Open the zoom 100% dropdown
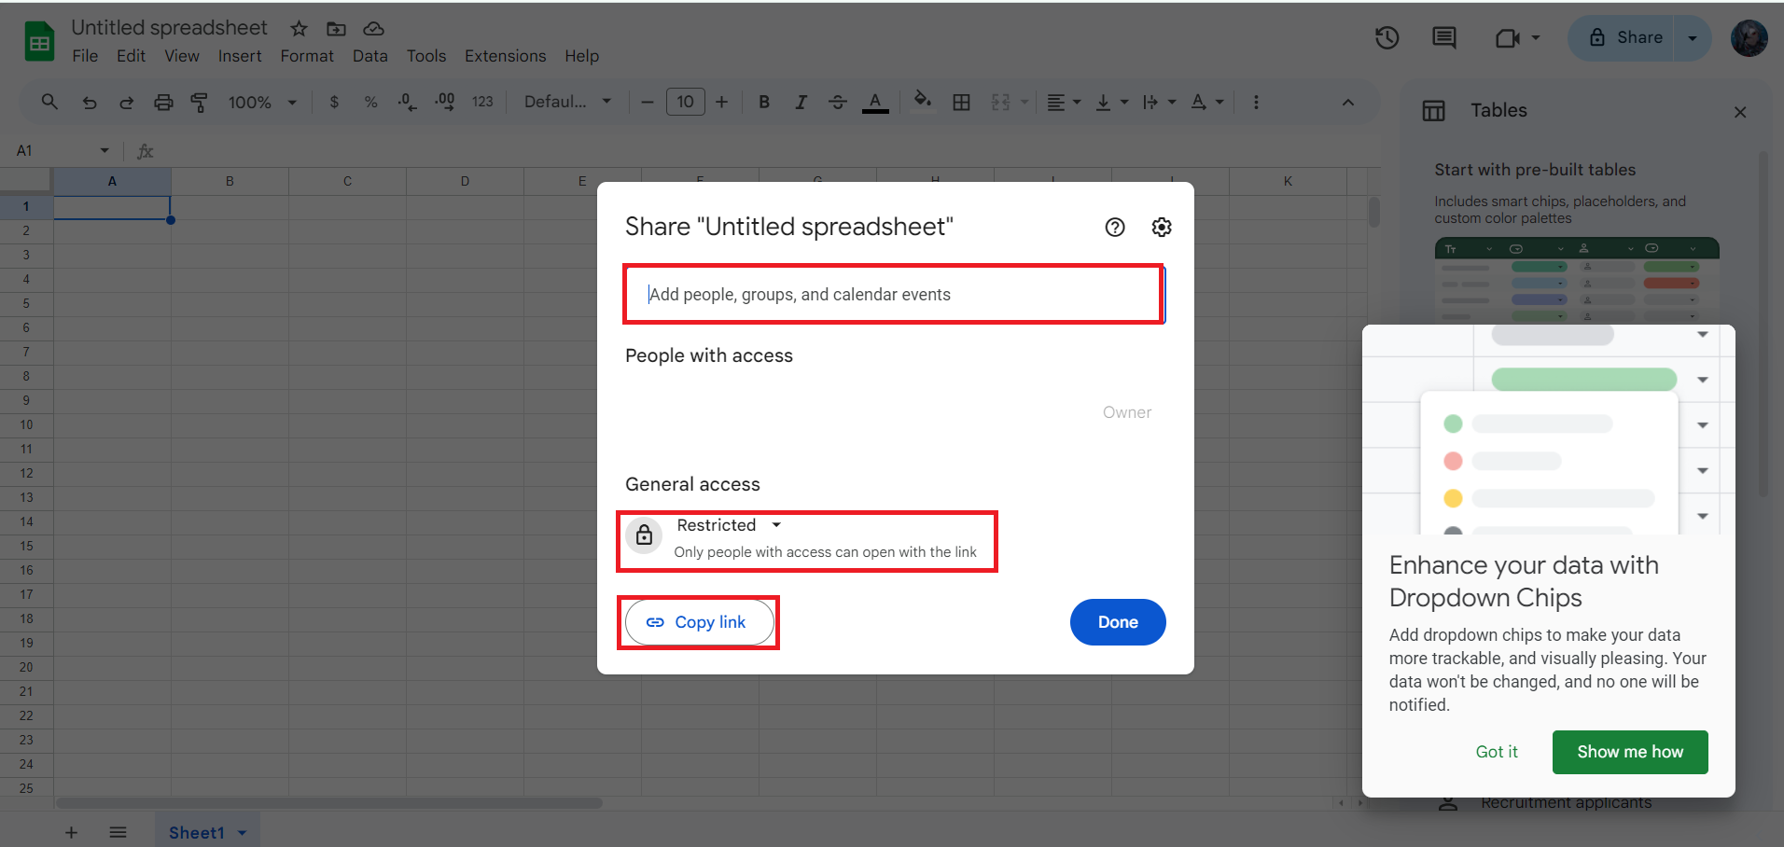Viewport: 1784px width, 847px height. pyautogui.click(x=262, y=103)
